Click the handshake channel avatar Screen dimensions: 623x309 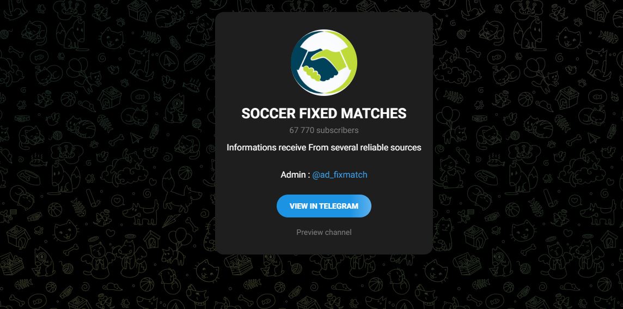tap(324, 63)
